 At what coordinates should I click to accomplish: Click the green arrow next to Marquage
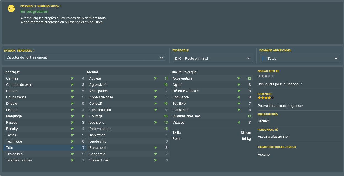72,116
